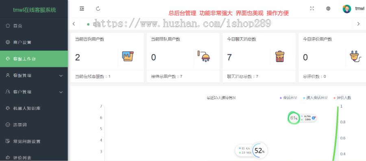Go to 首页 in sidebar
This screenshot has height=161, width=366.
(x=34, y=26)
